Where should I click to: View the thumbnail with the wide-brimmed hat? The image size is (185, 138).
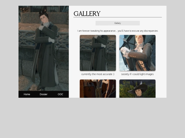coord(137,89)
